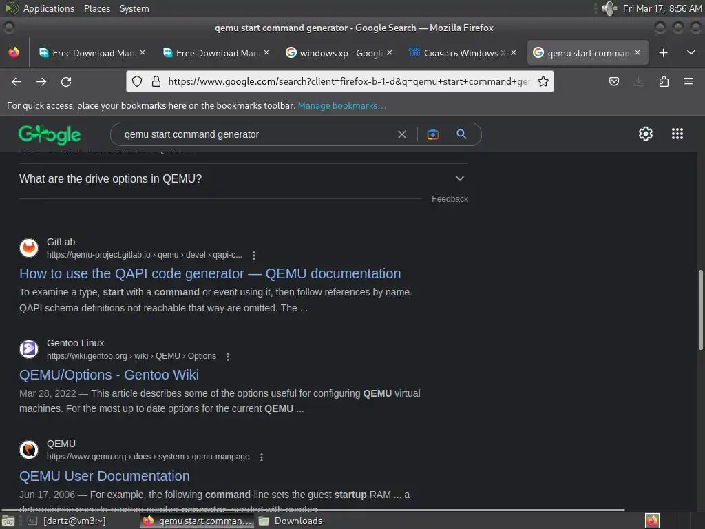Screen dimensions: 705x529
Task: Search by image camera icon
Action: (x=432, y=134)
